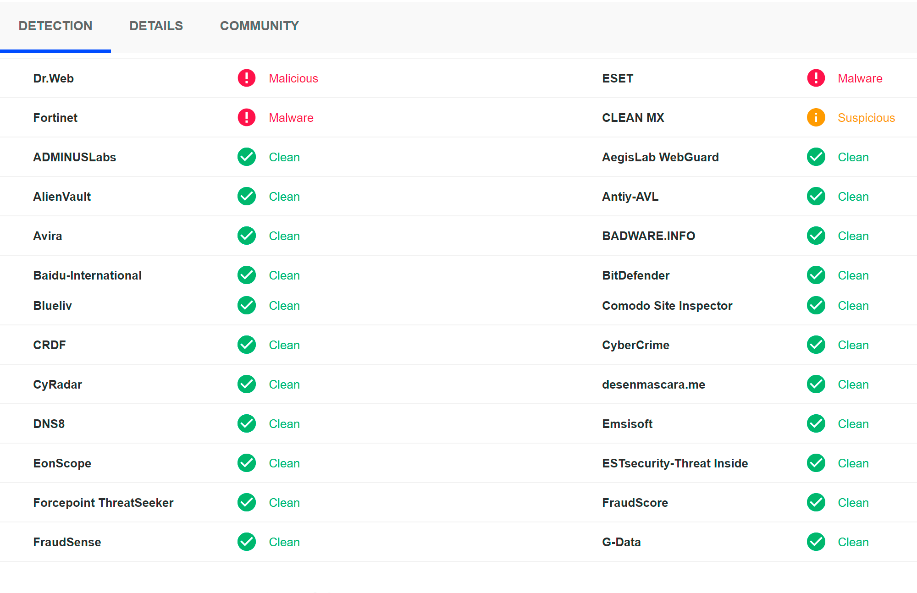The height and width of the screenshot is (593, 917).
Task: Click the Suspicious verdict for CLEAN MX
Action: pos(866,118)
